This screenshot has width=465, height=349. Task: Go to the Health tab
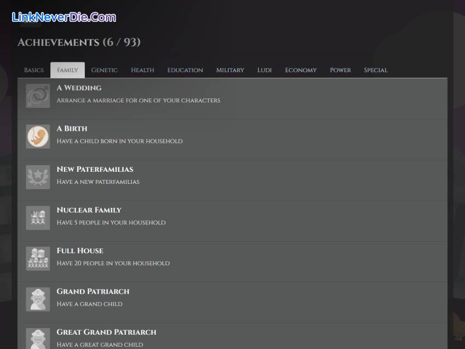click(142, 70)
